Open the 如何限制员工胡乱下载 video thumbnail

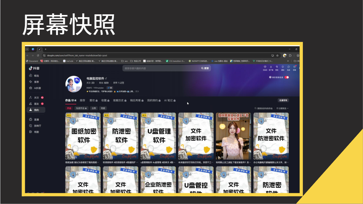233,136
